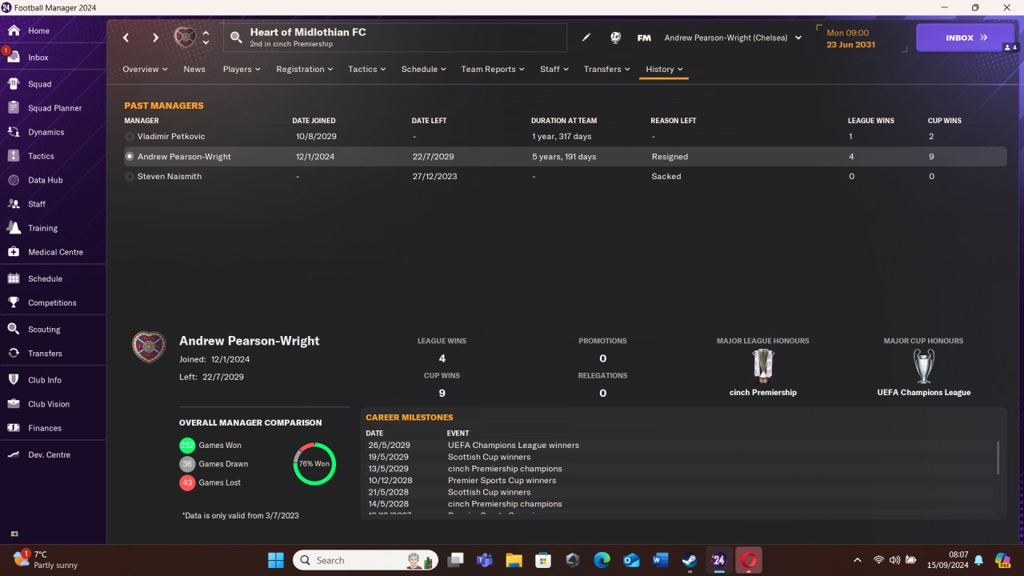Expand the Staff dropdown in top menu

pyautogui.click(x=554, y=70)
